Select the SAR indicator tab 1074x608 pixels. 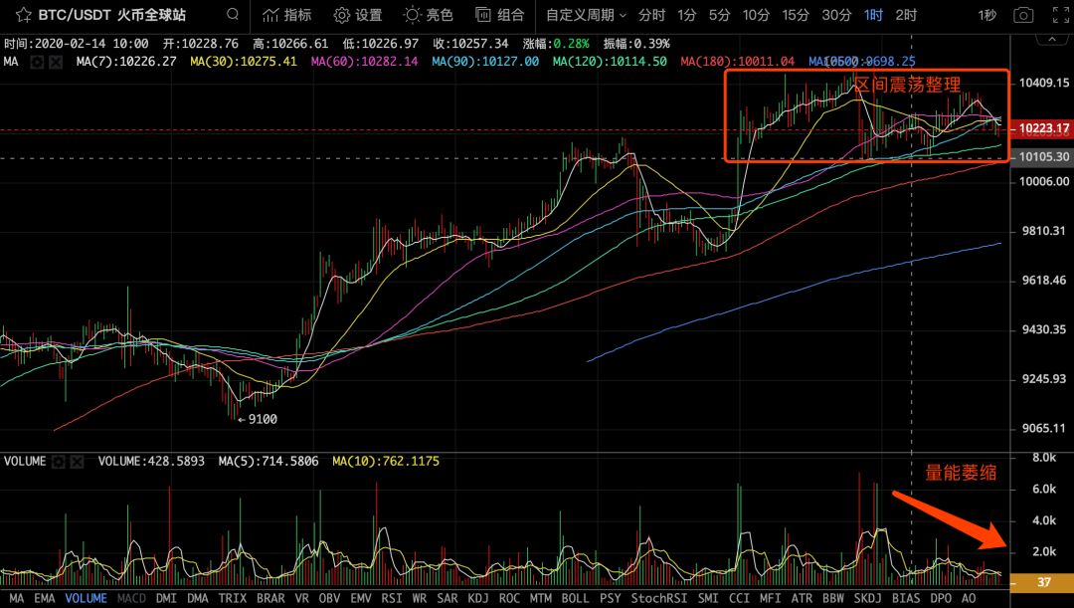pos(447,598)
